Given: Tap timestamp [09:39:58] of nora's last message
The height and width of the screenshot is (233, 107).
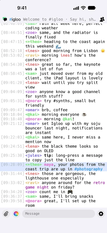Looking at the screenshot, I should click(12, 201).
